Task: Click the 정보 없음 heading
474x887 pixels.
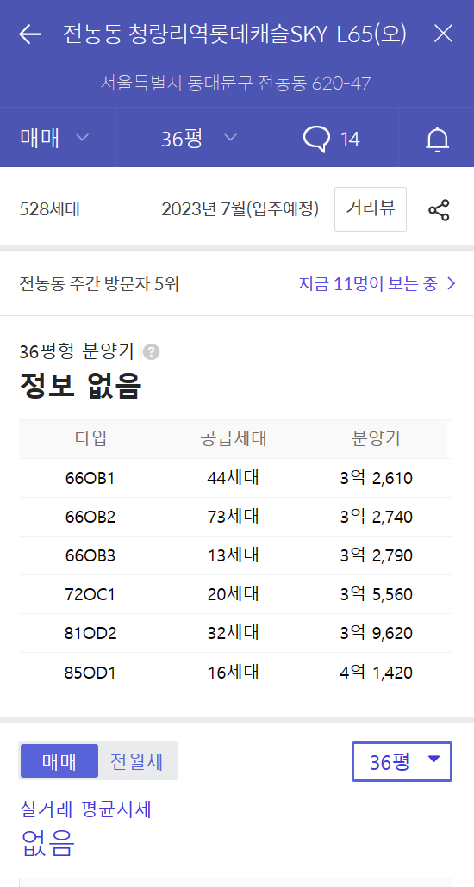Action: (80, 386)
